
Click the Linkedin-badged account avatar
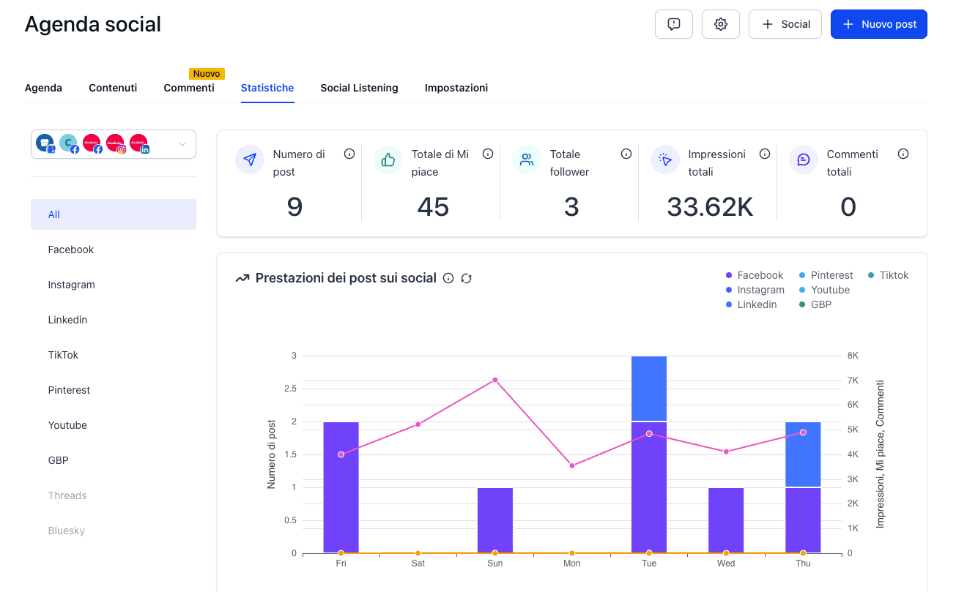(x=139, y=143)
